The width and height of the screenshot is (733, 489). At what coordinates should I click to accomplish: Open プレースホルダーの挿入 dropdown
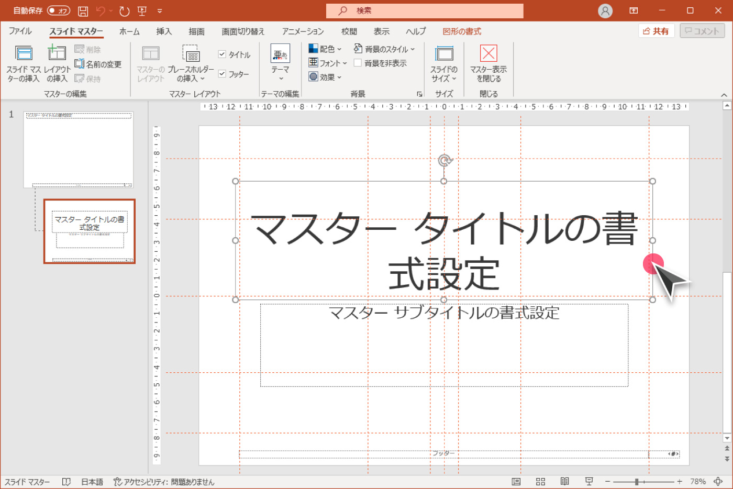191,64
